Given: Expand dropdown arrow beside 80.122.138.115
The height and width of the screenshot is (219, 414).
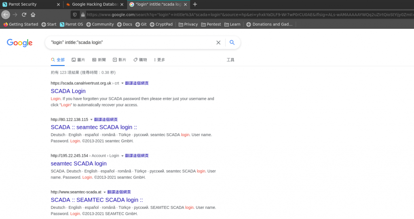Looking at the screenshot, I should 91,120.
